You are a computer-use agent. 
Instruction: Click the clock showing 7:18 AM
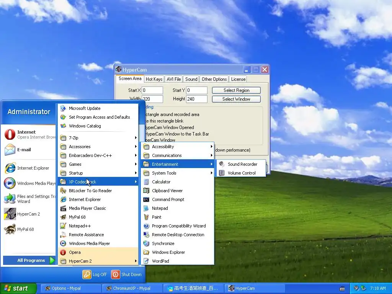point(378,288)
